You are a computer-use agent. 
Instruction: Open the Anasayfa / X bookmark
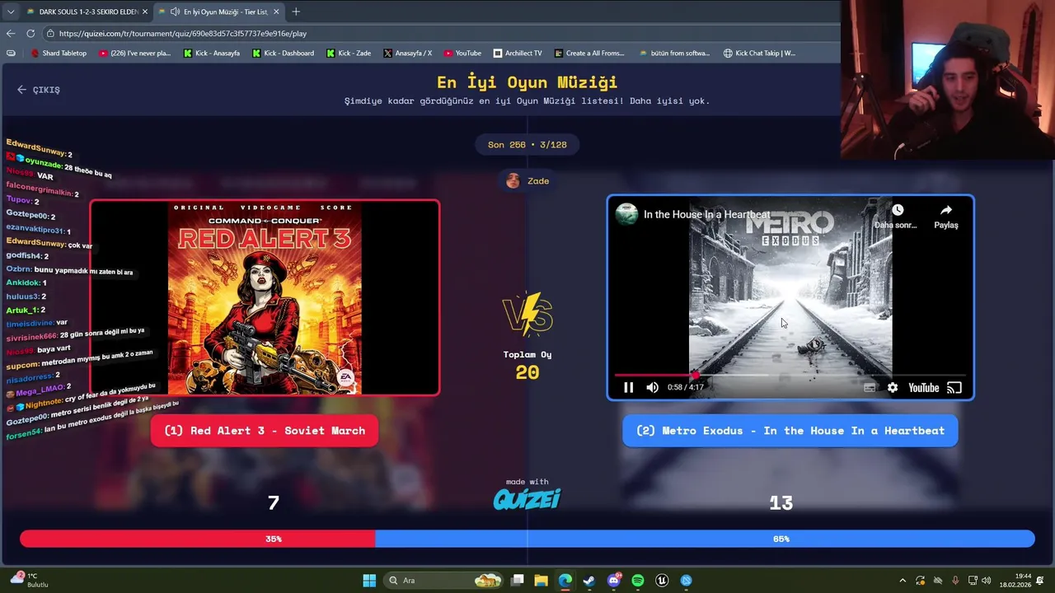(x=407, y=54)
